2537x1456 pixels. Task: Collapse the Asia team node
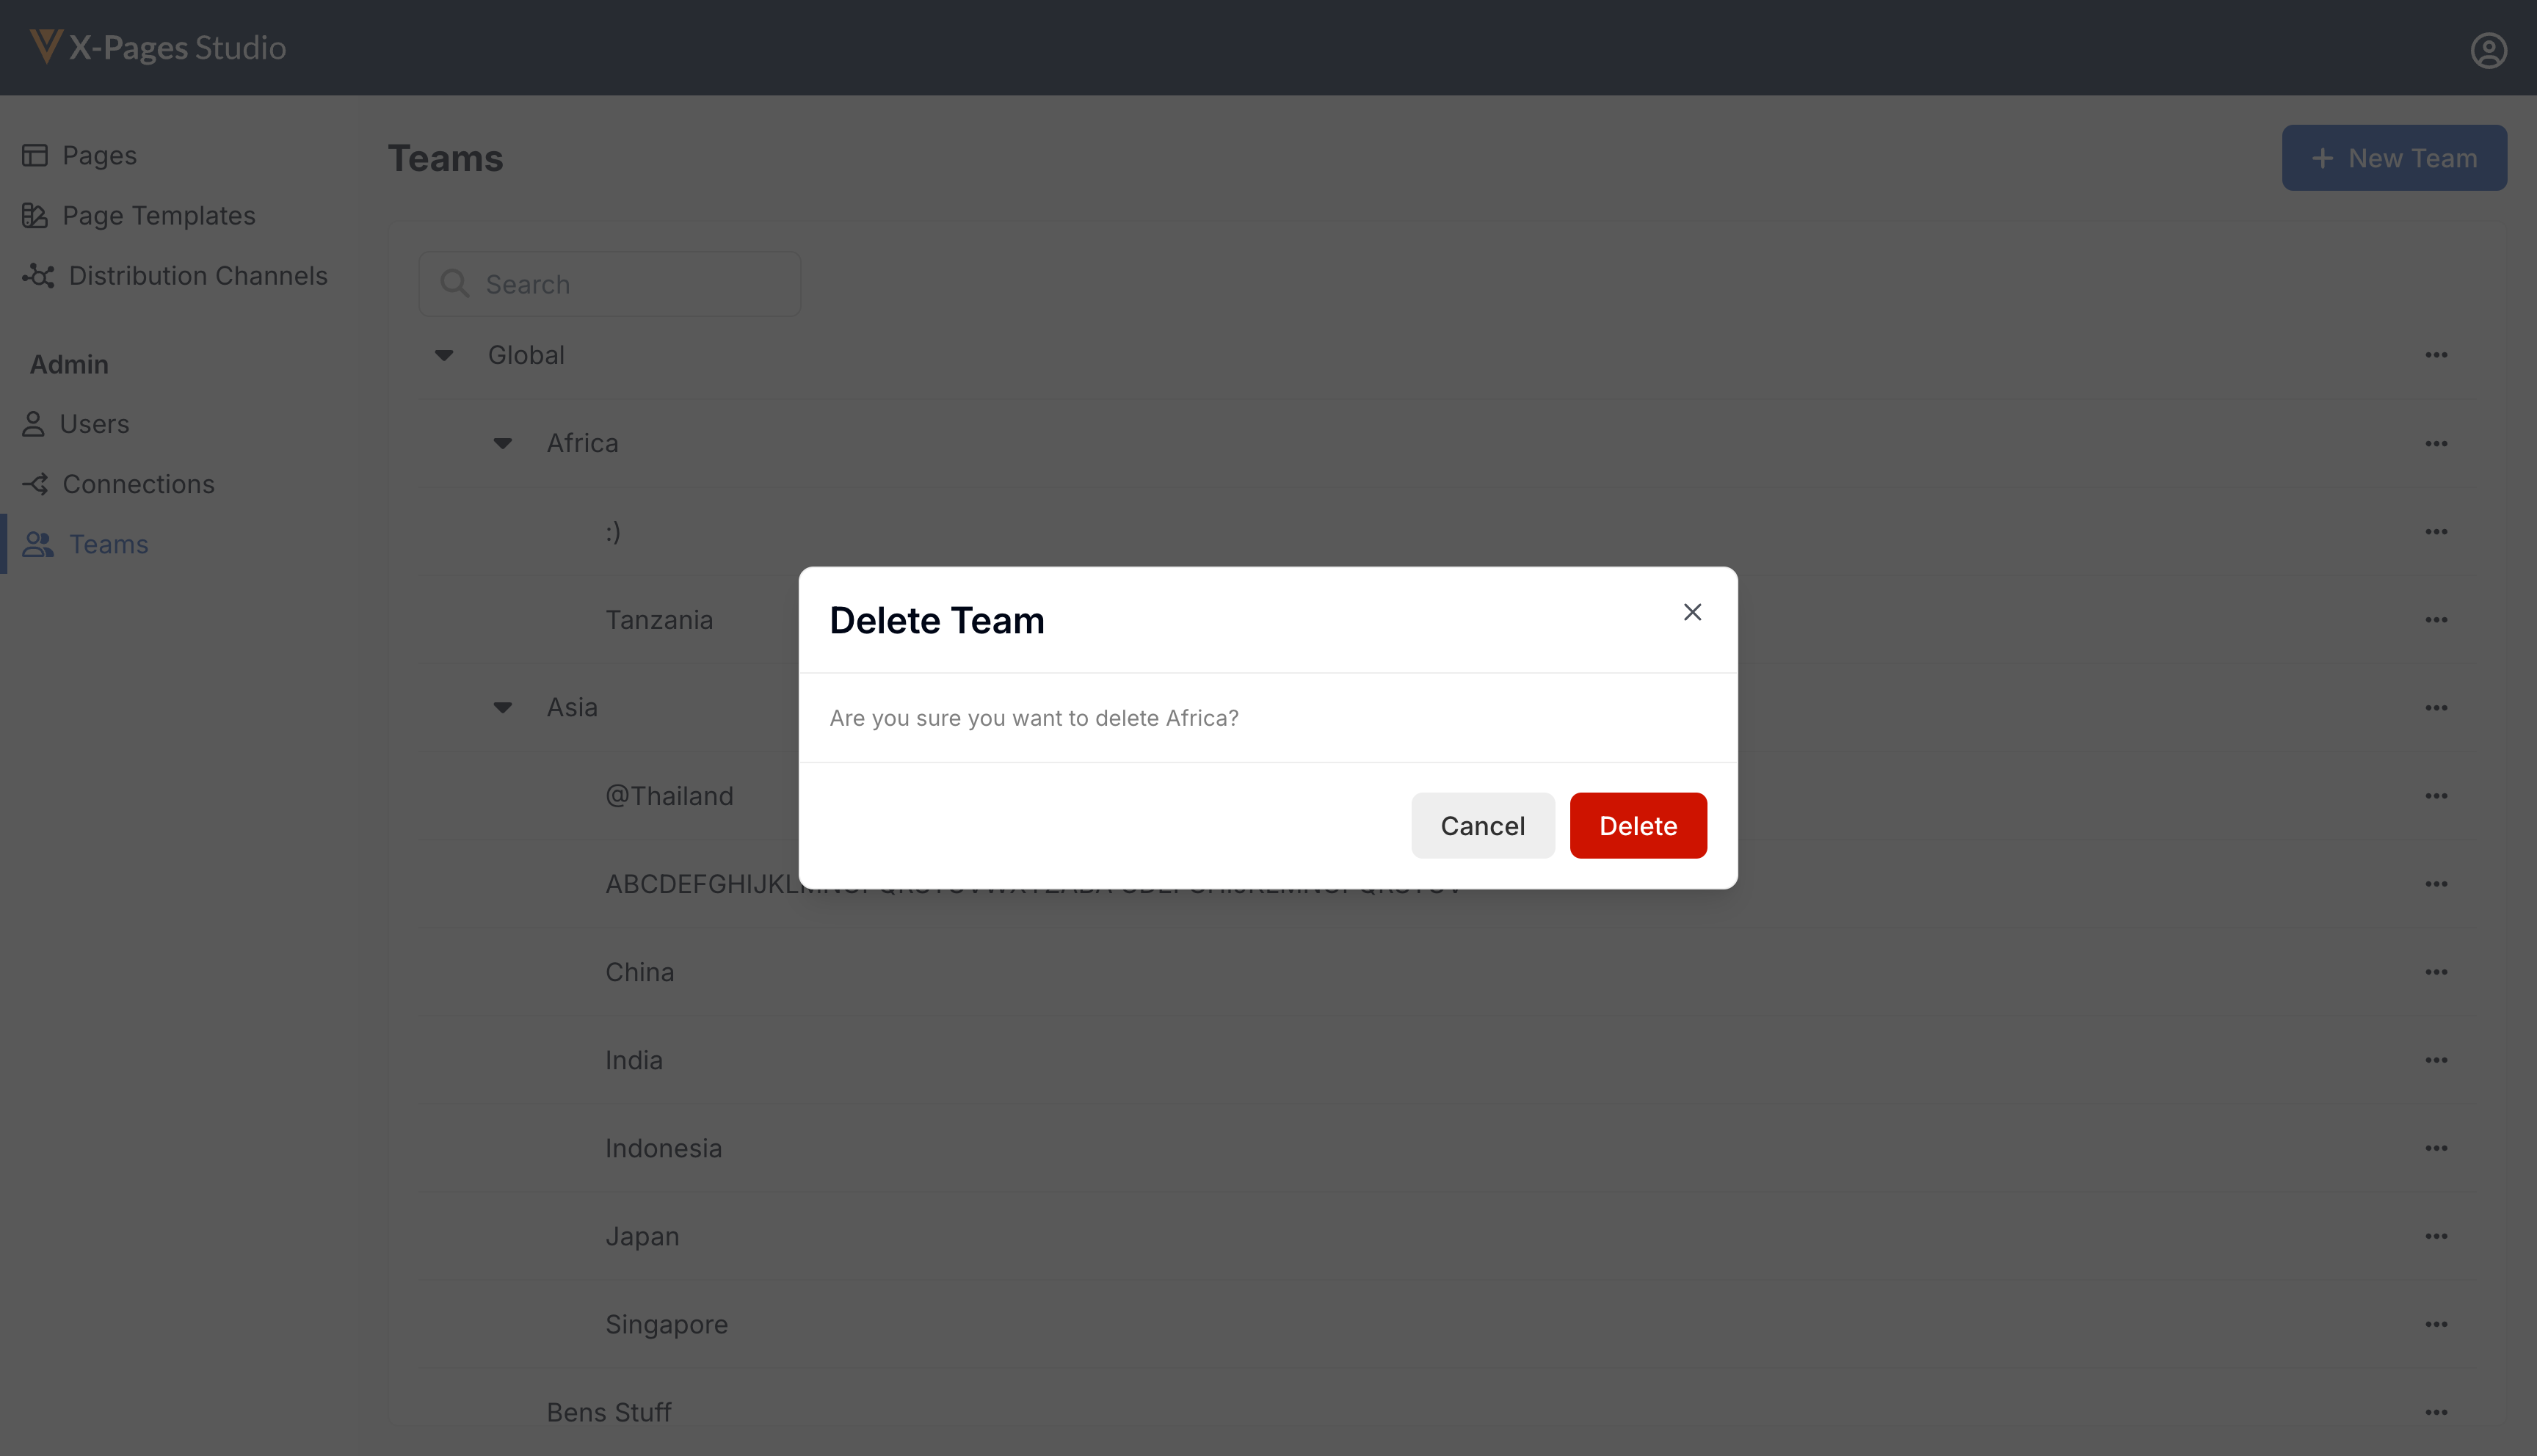coord(503,707)
